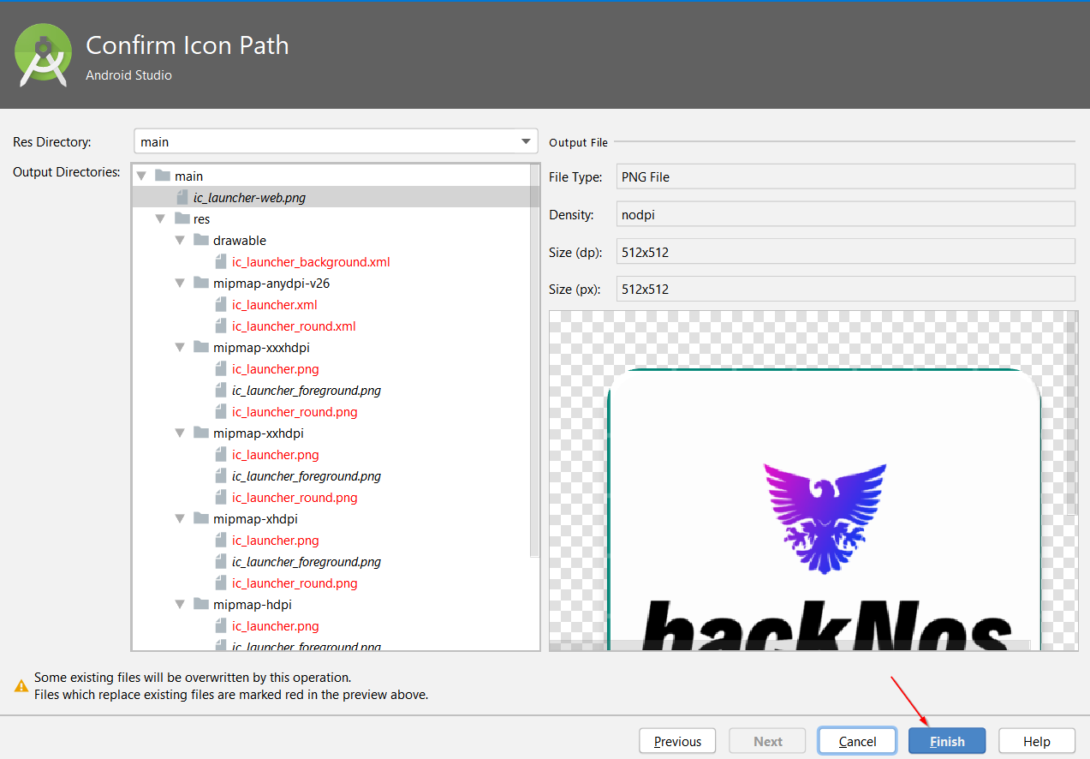Click the drawable folder icon
Screen dimensions: 1090x759
(x=200, y=240)
